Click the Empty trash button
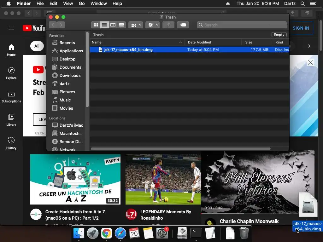 click(x=279, y=35)
